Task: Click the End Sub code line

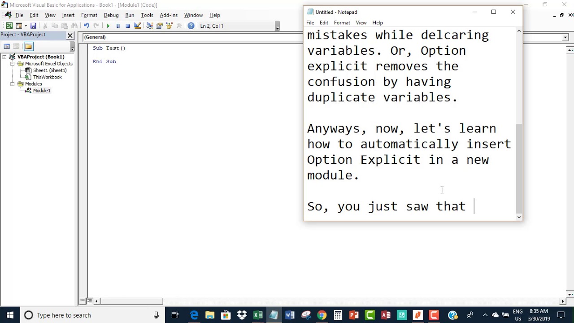Action: point(104,61)
